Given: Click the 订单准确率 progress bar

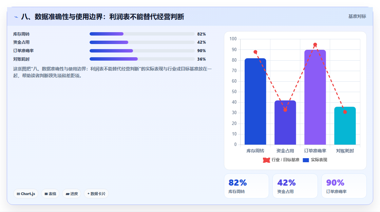Looking at the screenshot, I should (x=142, y=51).
